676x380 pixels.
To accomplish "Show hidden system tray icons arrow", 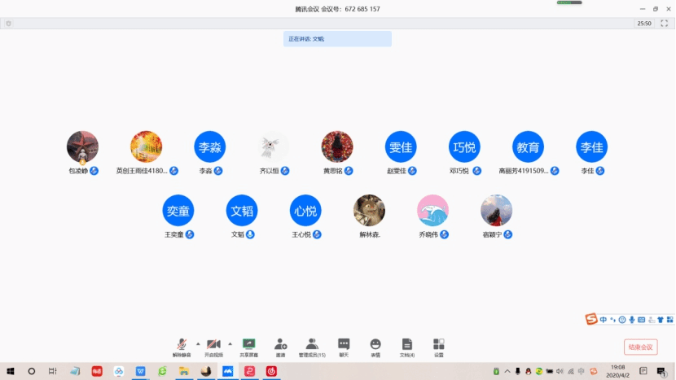I will [x=507, y=372].
